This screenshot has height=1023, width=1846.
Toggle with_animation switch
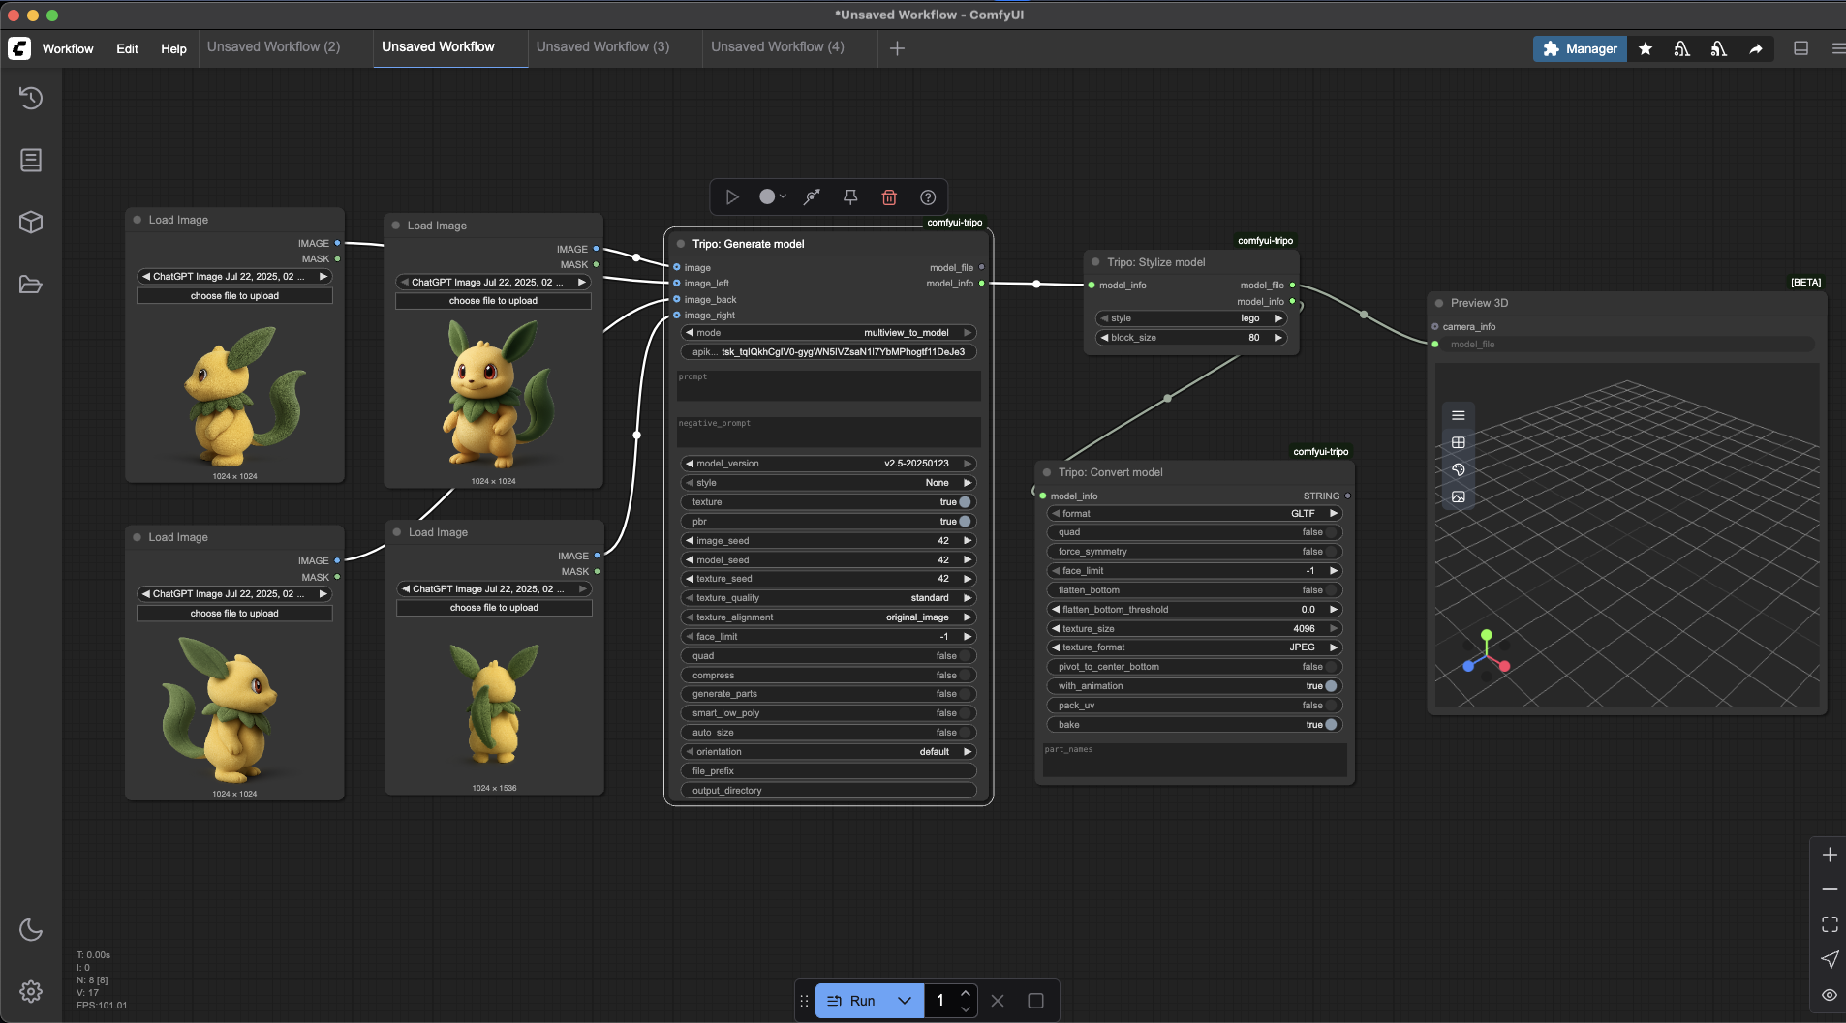click(x=1194, y=686)
